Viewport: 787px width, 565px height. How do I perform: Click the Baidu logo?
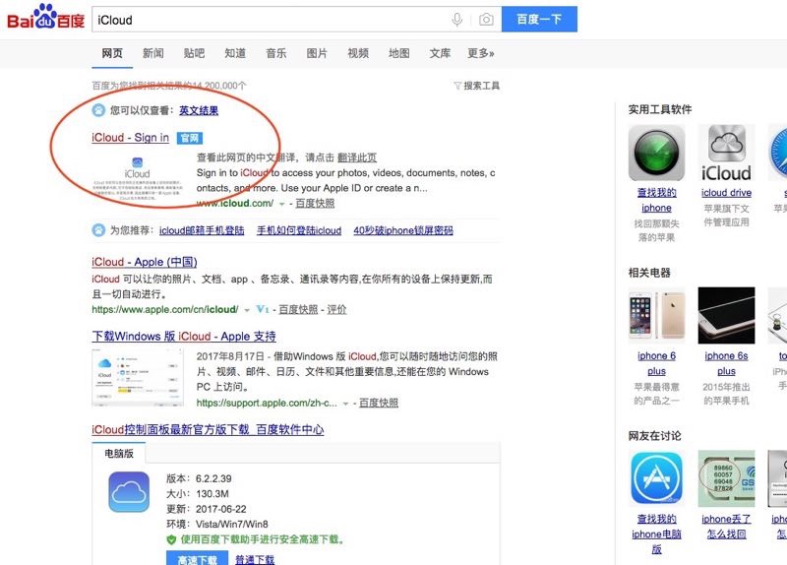45,18
